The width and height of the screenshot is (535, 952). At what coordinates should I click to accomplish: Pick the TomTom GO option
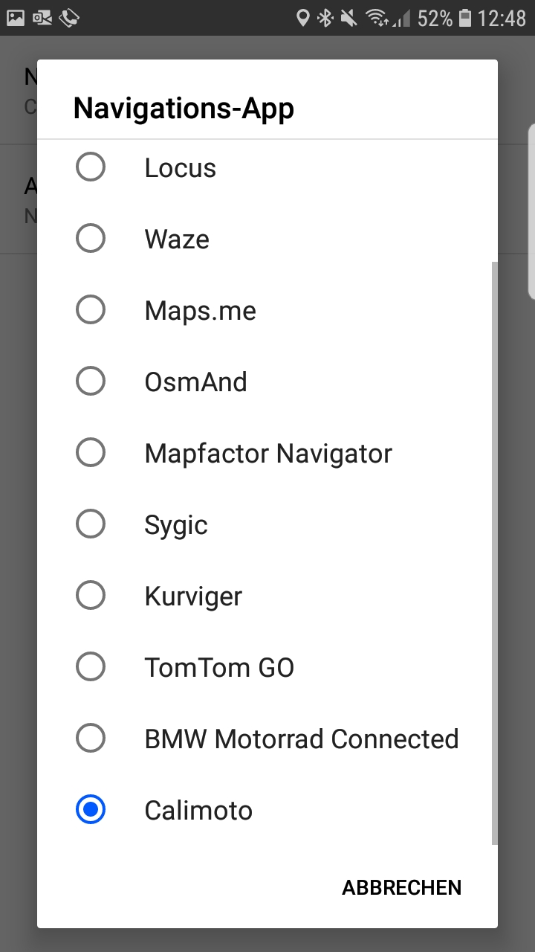pyautogui.click(x=91, y=667)
